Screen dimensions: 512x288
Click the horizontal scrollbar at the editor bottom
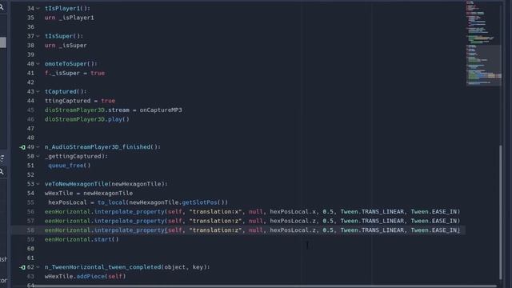pos(265,286)
